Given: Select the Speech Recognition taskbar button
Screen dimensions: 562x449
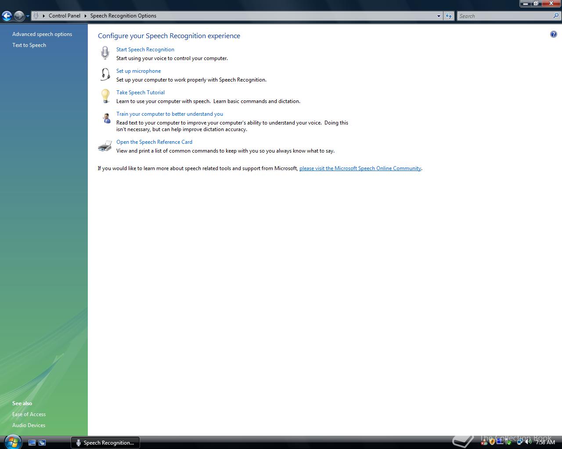Looking at the screenshot, I should click(105, 442).
